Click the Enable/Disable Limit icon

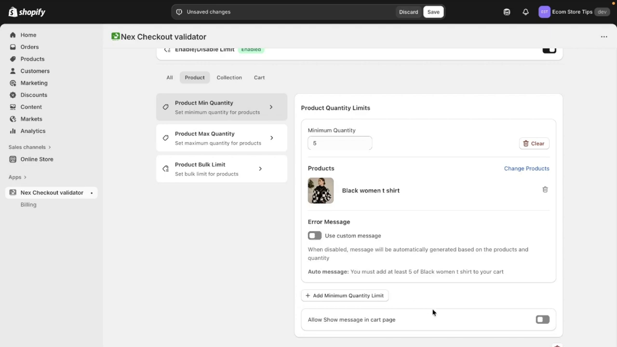(x=167, y=49)
